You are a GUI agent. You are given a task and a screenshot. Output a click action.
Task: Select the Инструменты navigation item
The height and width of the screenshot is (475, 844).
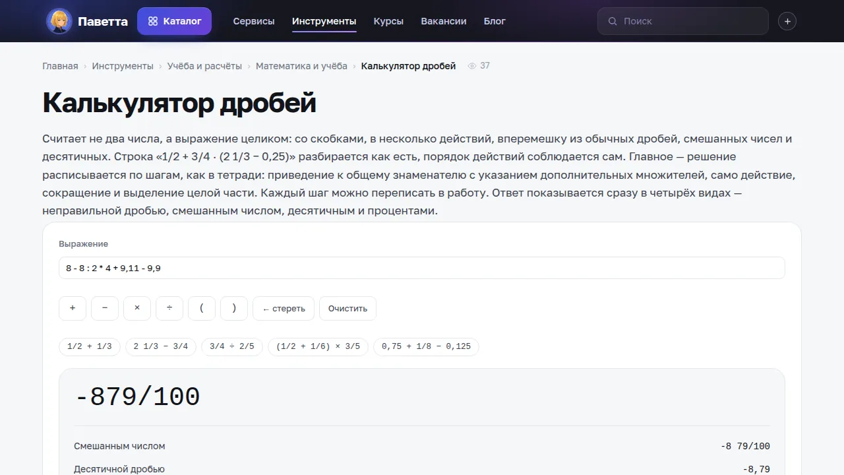coord(324,21)
